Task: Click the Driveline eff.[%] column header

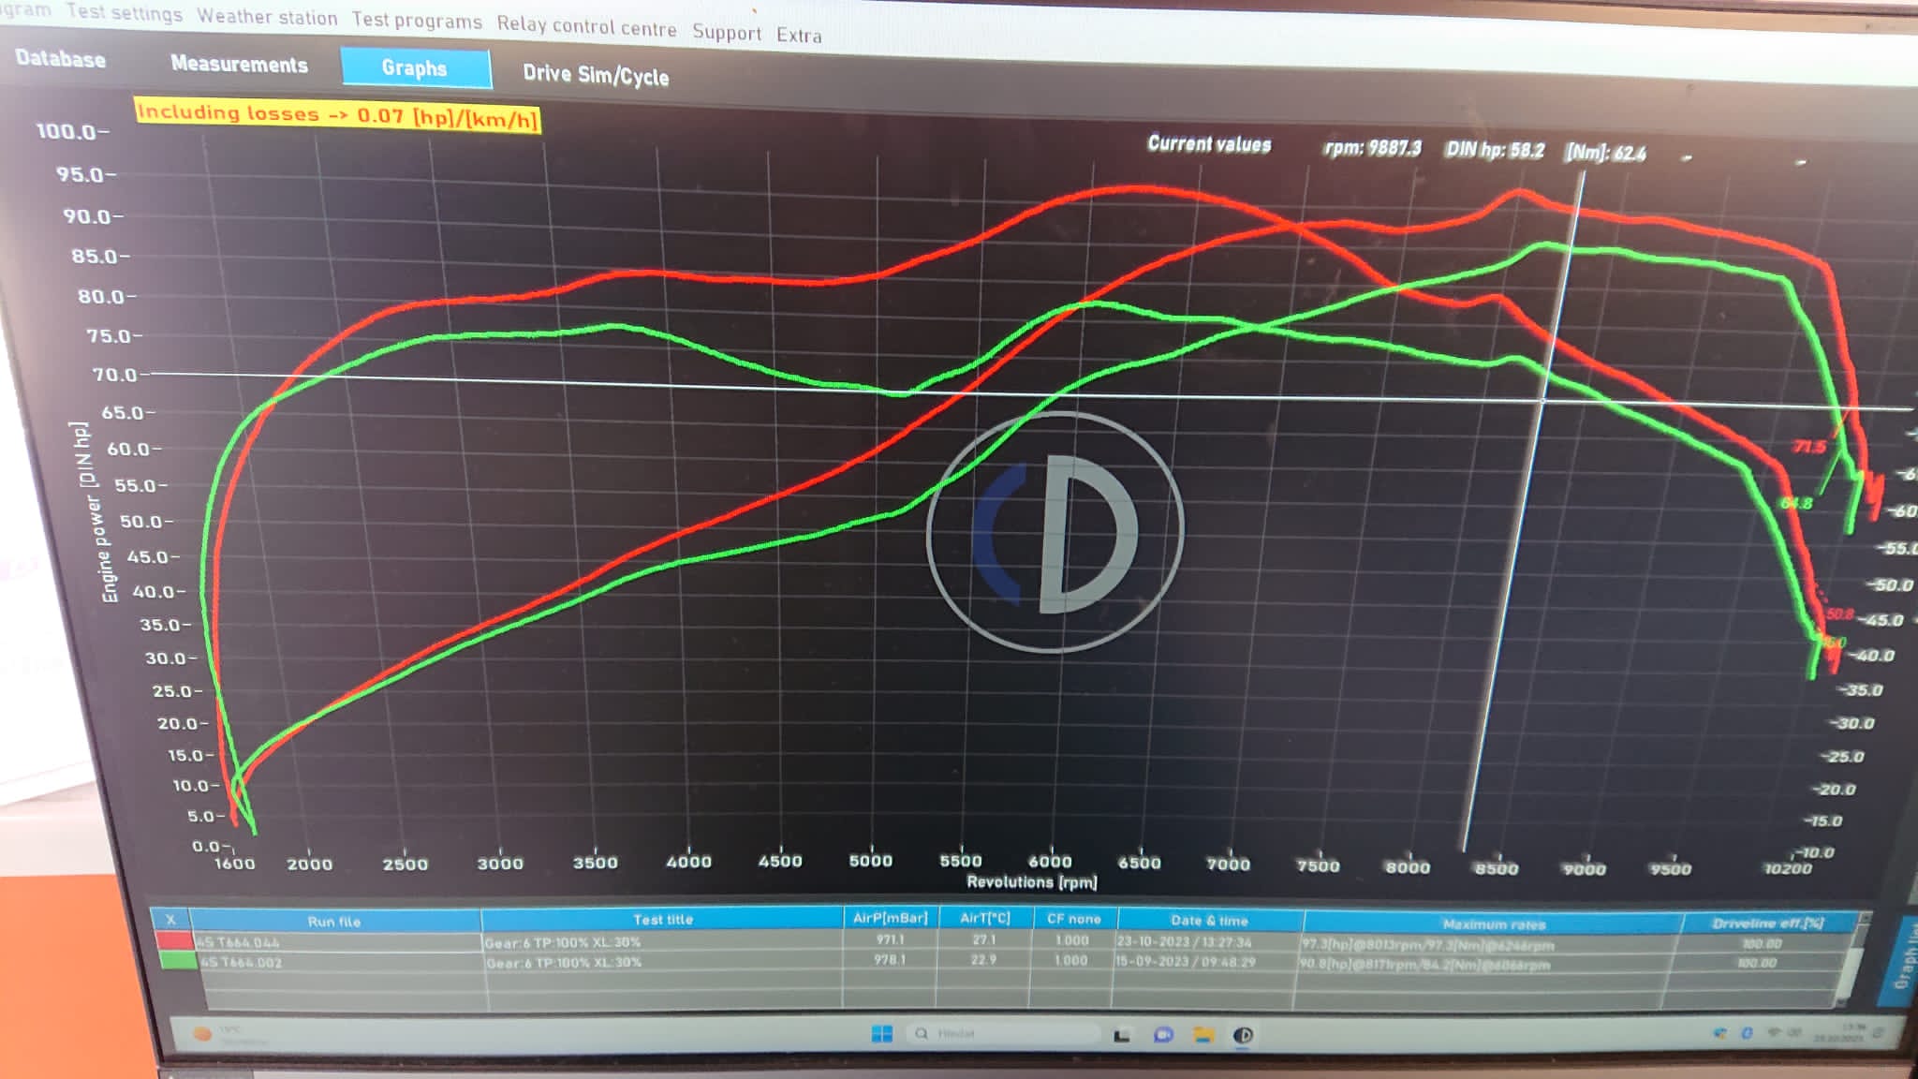Action: (1768, 923)
